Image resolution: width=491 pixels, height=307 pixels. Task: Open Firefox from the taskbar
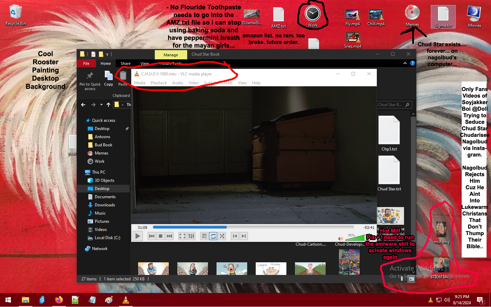(x=59, y=300)
